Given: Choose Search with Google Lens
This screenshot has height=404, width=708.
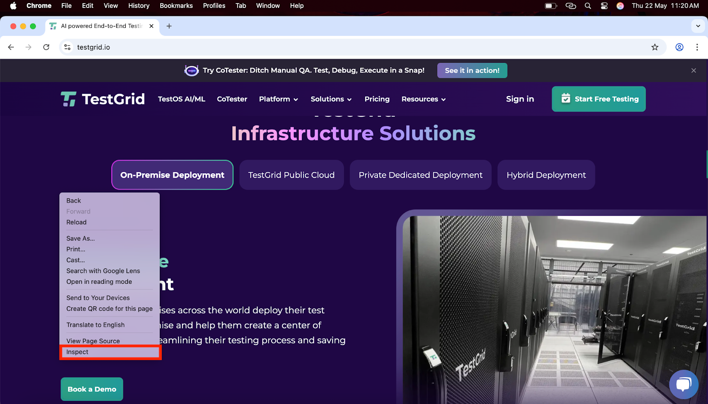Looking at the screenshot, I should point(110,271).
